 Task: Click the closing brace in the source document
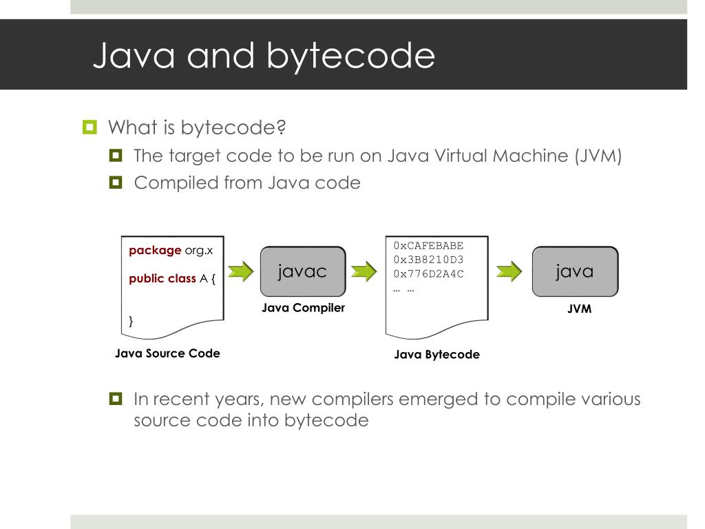point(131,321)
